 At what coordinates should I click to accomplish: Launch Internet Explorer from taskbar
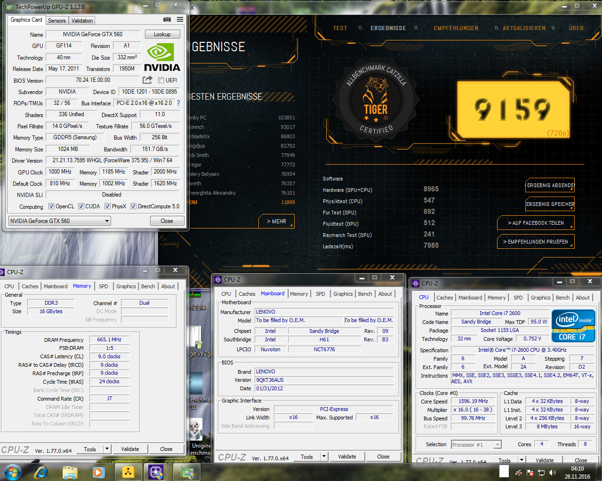coord(41,472)
